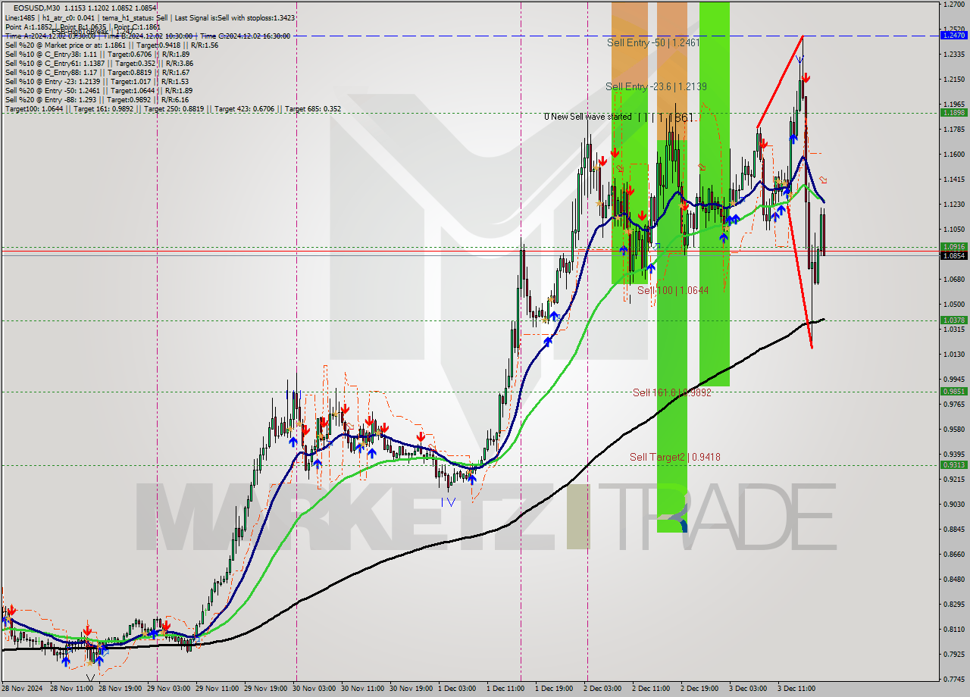Click the '28 Nov 2024' time axis label
The height and width of the screenshot is (697, 970).
[x=23, y=689]
